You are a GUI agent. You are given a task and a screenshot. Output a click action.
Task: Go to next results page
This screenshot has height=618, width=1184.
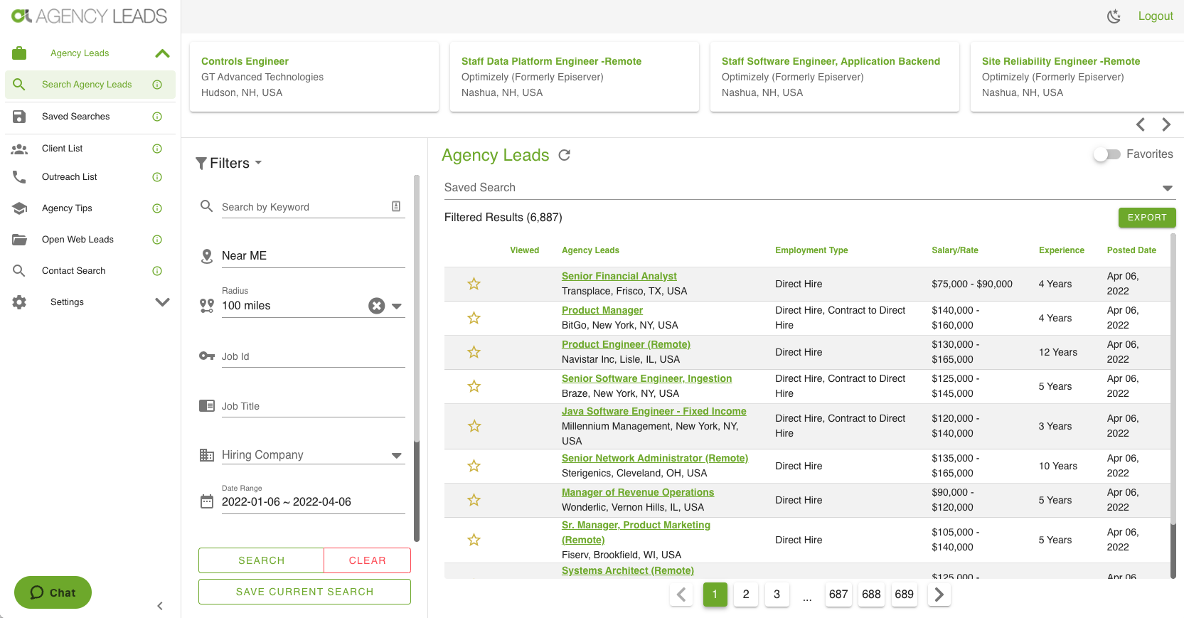coord(939,595)
